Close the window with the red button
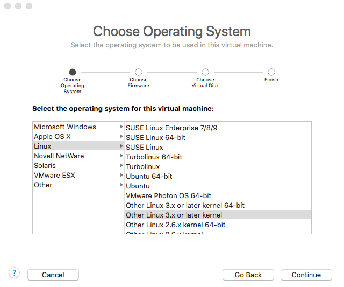344x287 pixels. (8, 6)
